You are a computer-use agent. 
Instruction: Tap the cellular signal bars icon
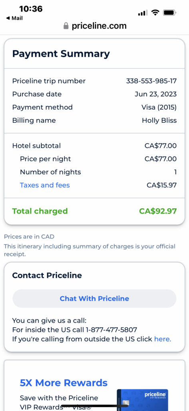point(143,12)
